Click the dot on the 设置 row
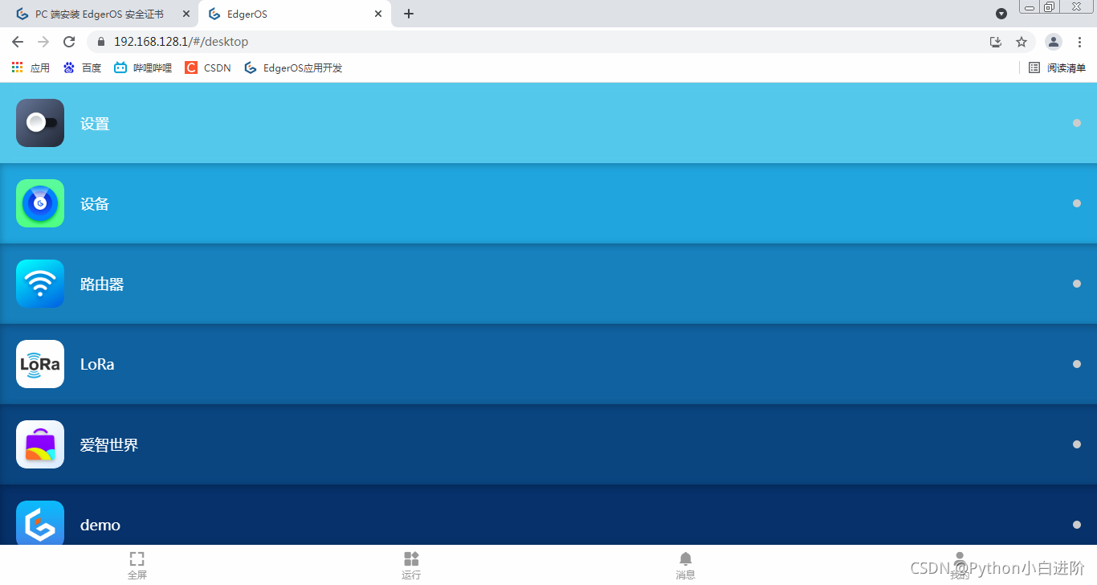1097x585 pixels. (1077, 123)
